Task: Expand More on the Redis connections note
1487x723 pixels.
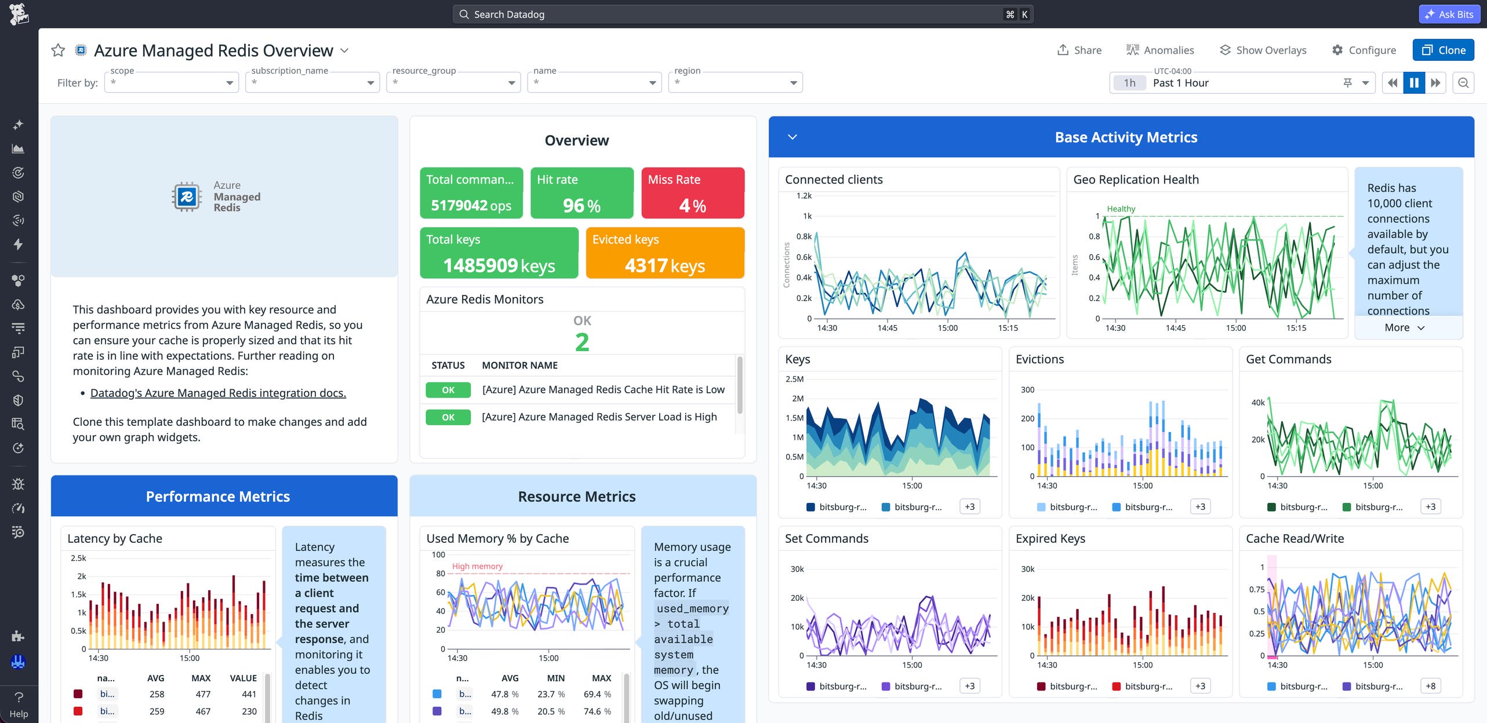Action: [x=1404, y=328]
